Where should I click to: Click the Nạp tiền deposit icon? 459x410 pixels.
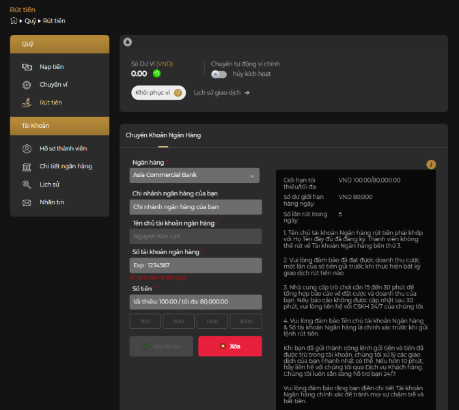pyautogui.click(x=27, y=67)
